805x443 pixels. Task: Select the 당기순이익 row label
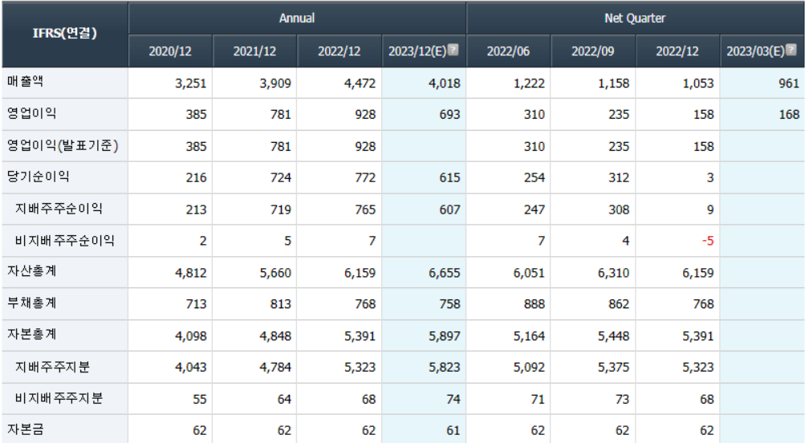pos(38,177)
